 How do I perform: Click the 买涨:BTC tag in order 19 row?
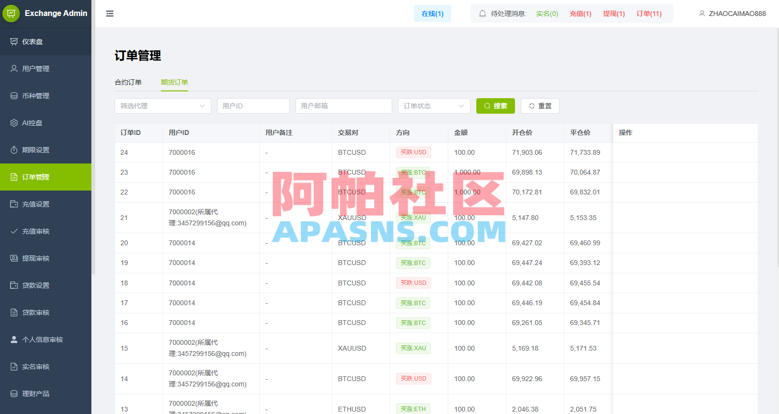[413, 263]
